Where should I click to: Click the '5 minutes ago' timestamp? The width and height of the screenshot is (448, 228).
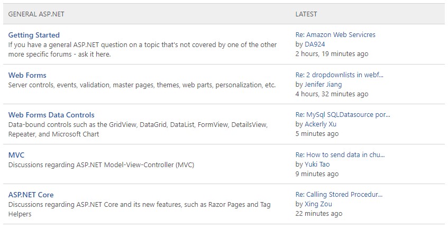point(317,134)
